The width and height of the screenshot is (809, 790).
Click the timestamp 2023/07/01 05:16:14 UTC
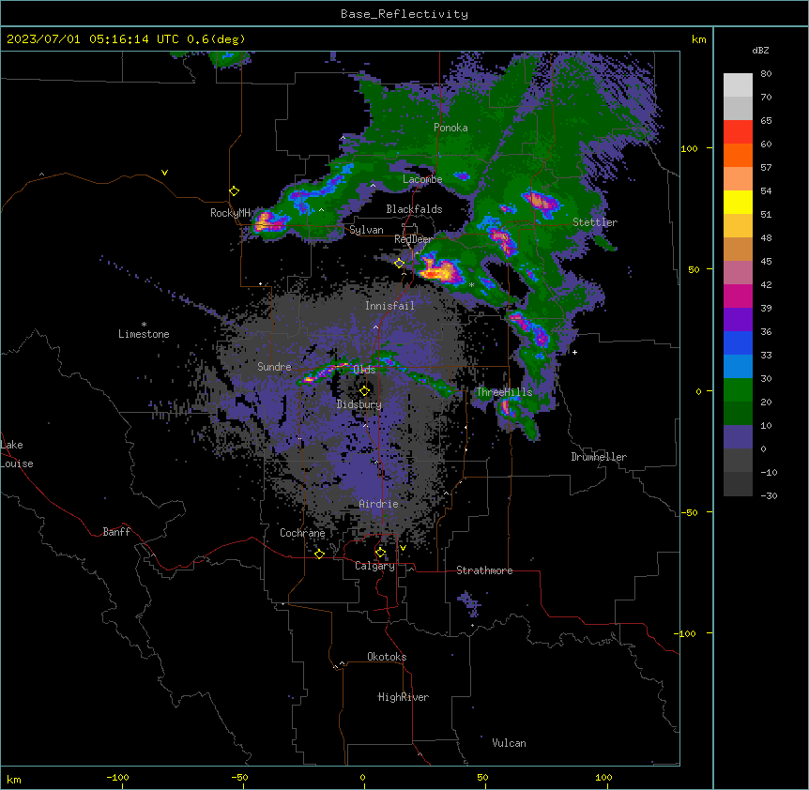pyautogui.click(x=93, y=39)
